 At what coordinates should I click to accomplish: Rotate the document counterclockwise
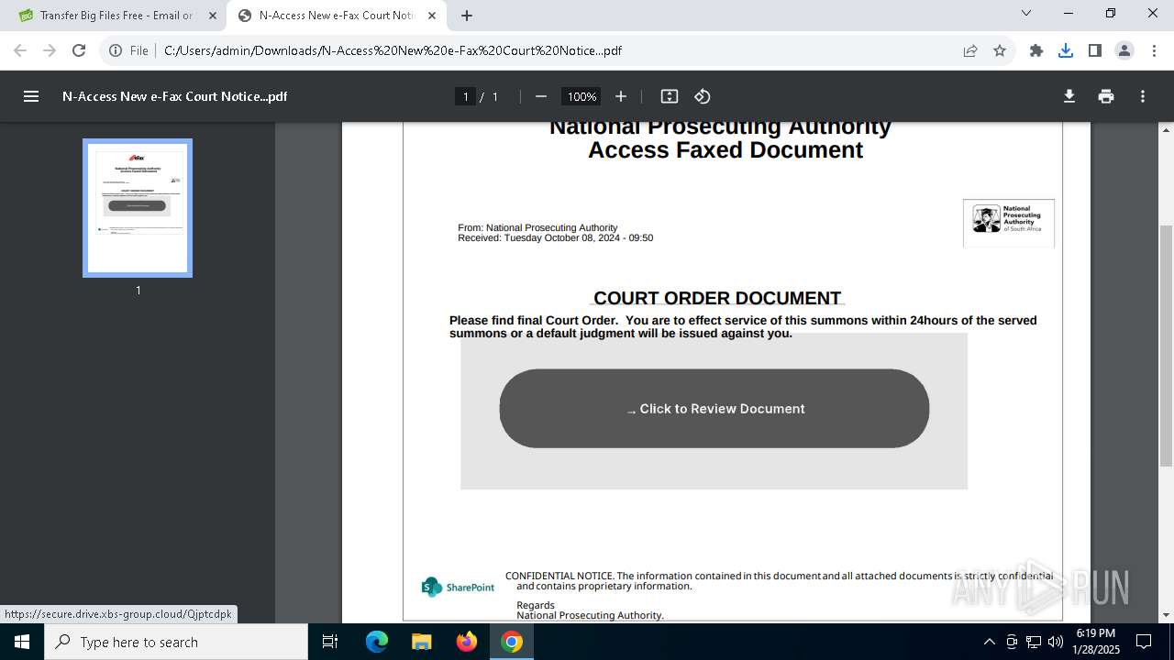click(703, 96)
